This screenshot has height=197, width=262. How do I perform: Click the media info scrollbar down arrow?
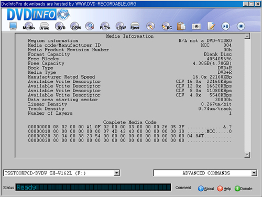(247, 155)
